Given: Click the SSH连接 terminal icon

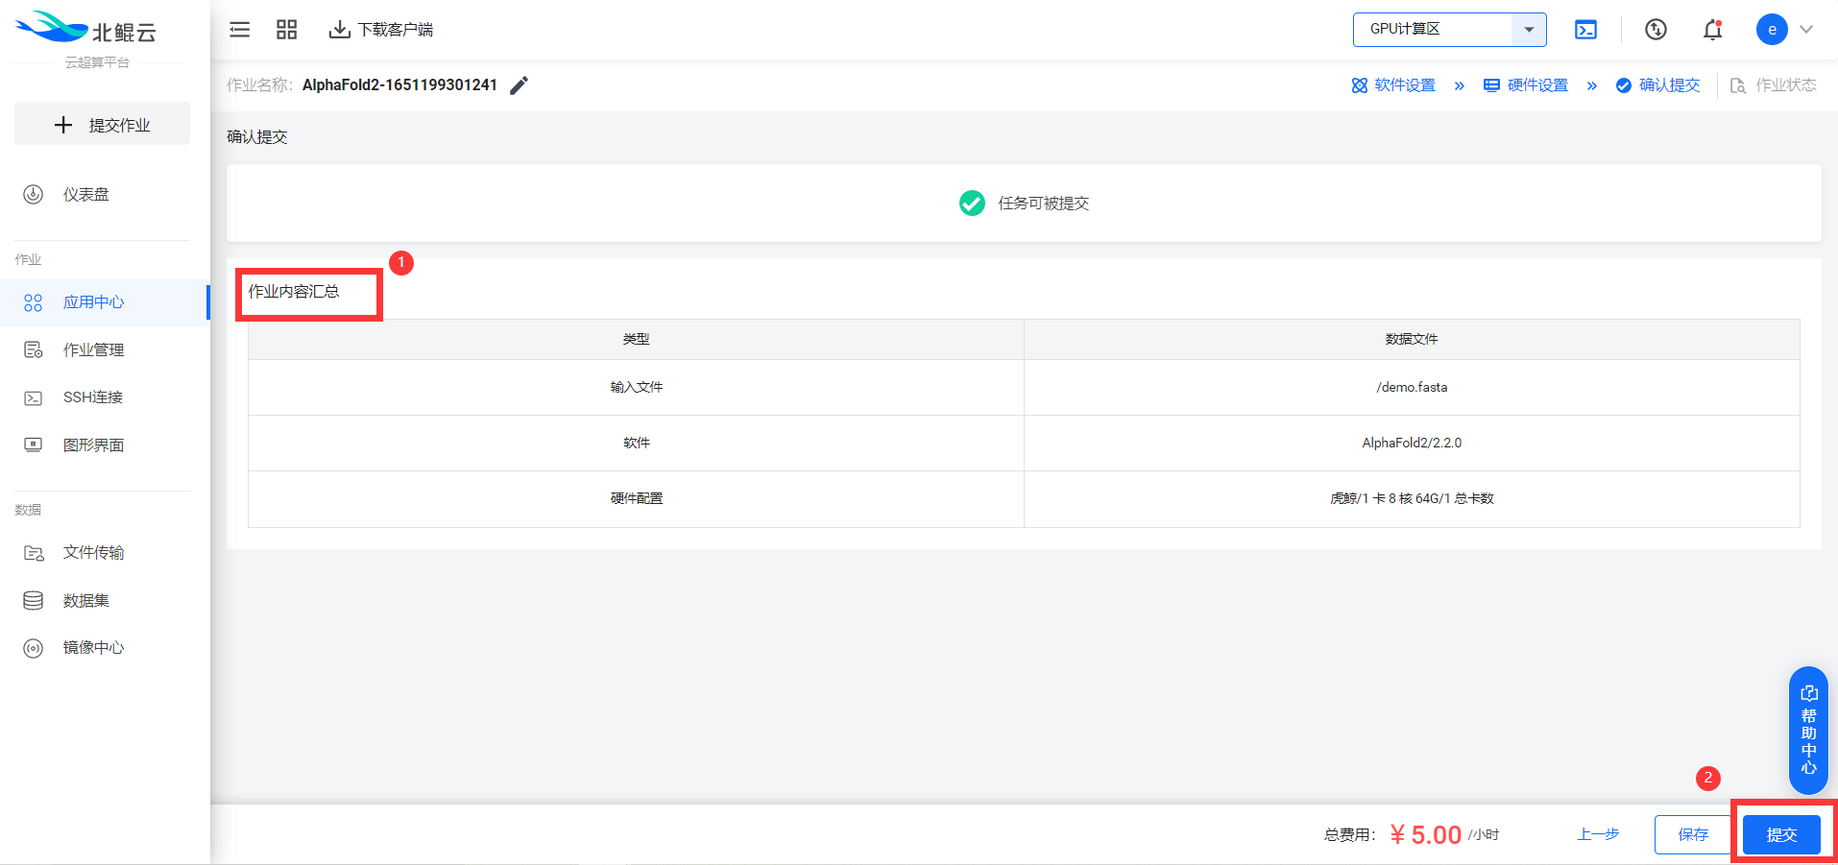Looking at the screenshot, I should coord(34,397).
